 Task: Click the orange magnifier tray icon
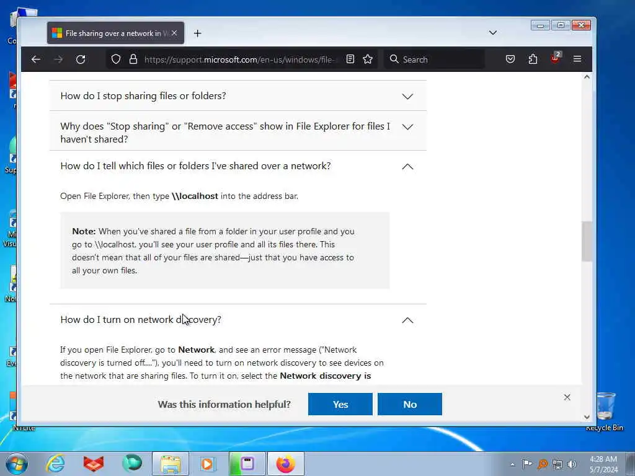[x=543, y=464]
